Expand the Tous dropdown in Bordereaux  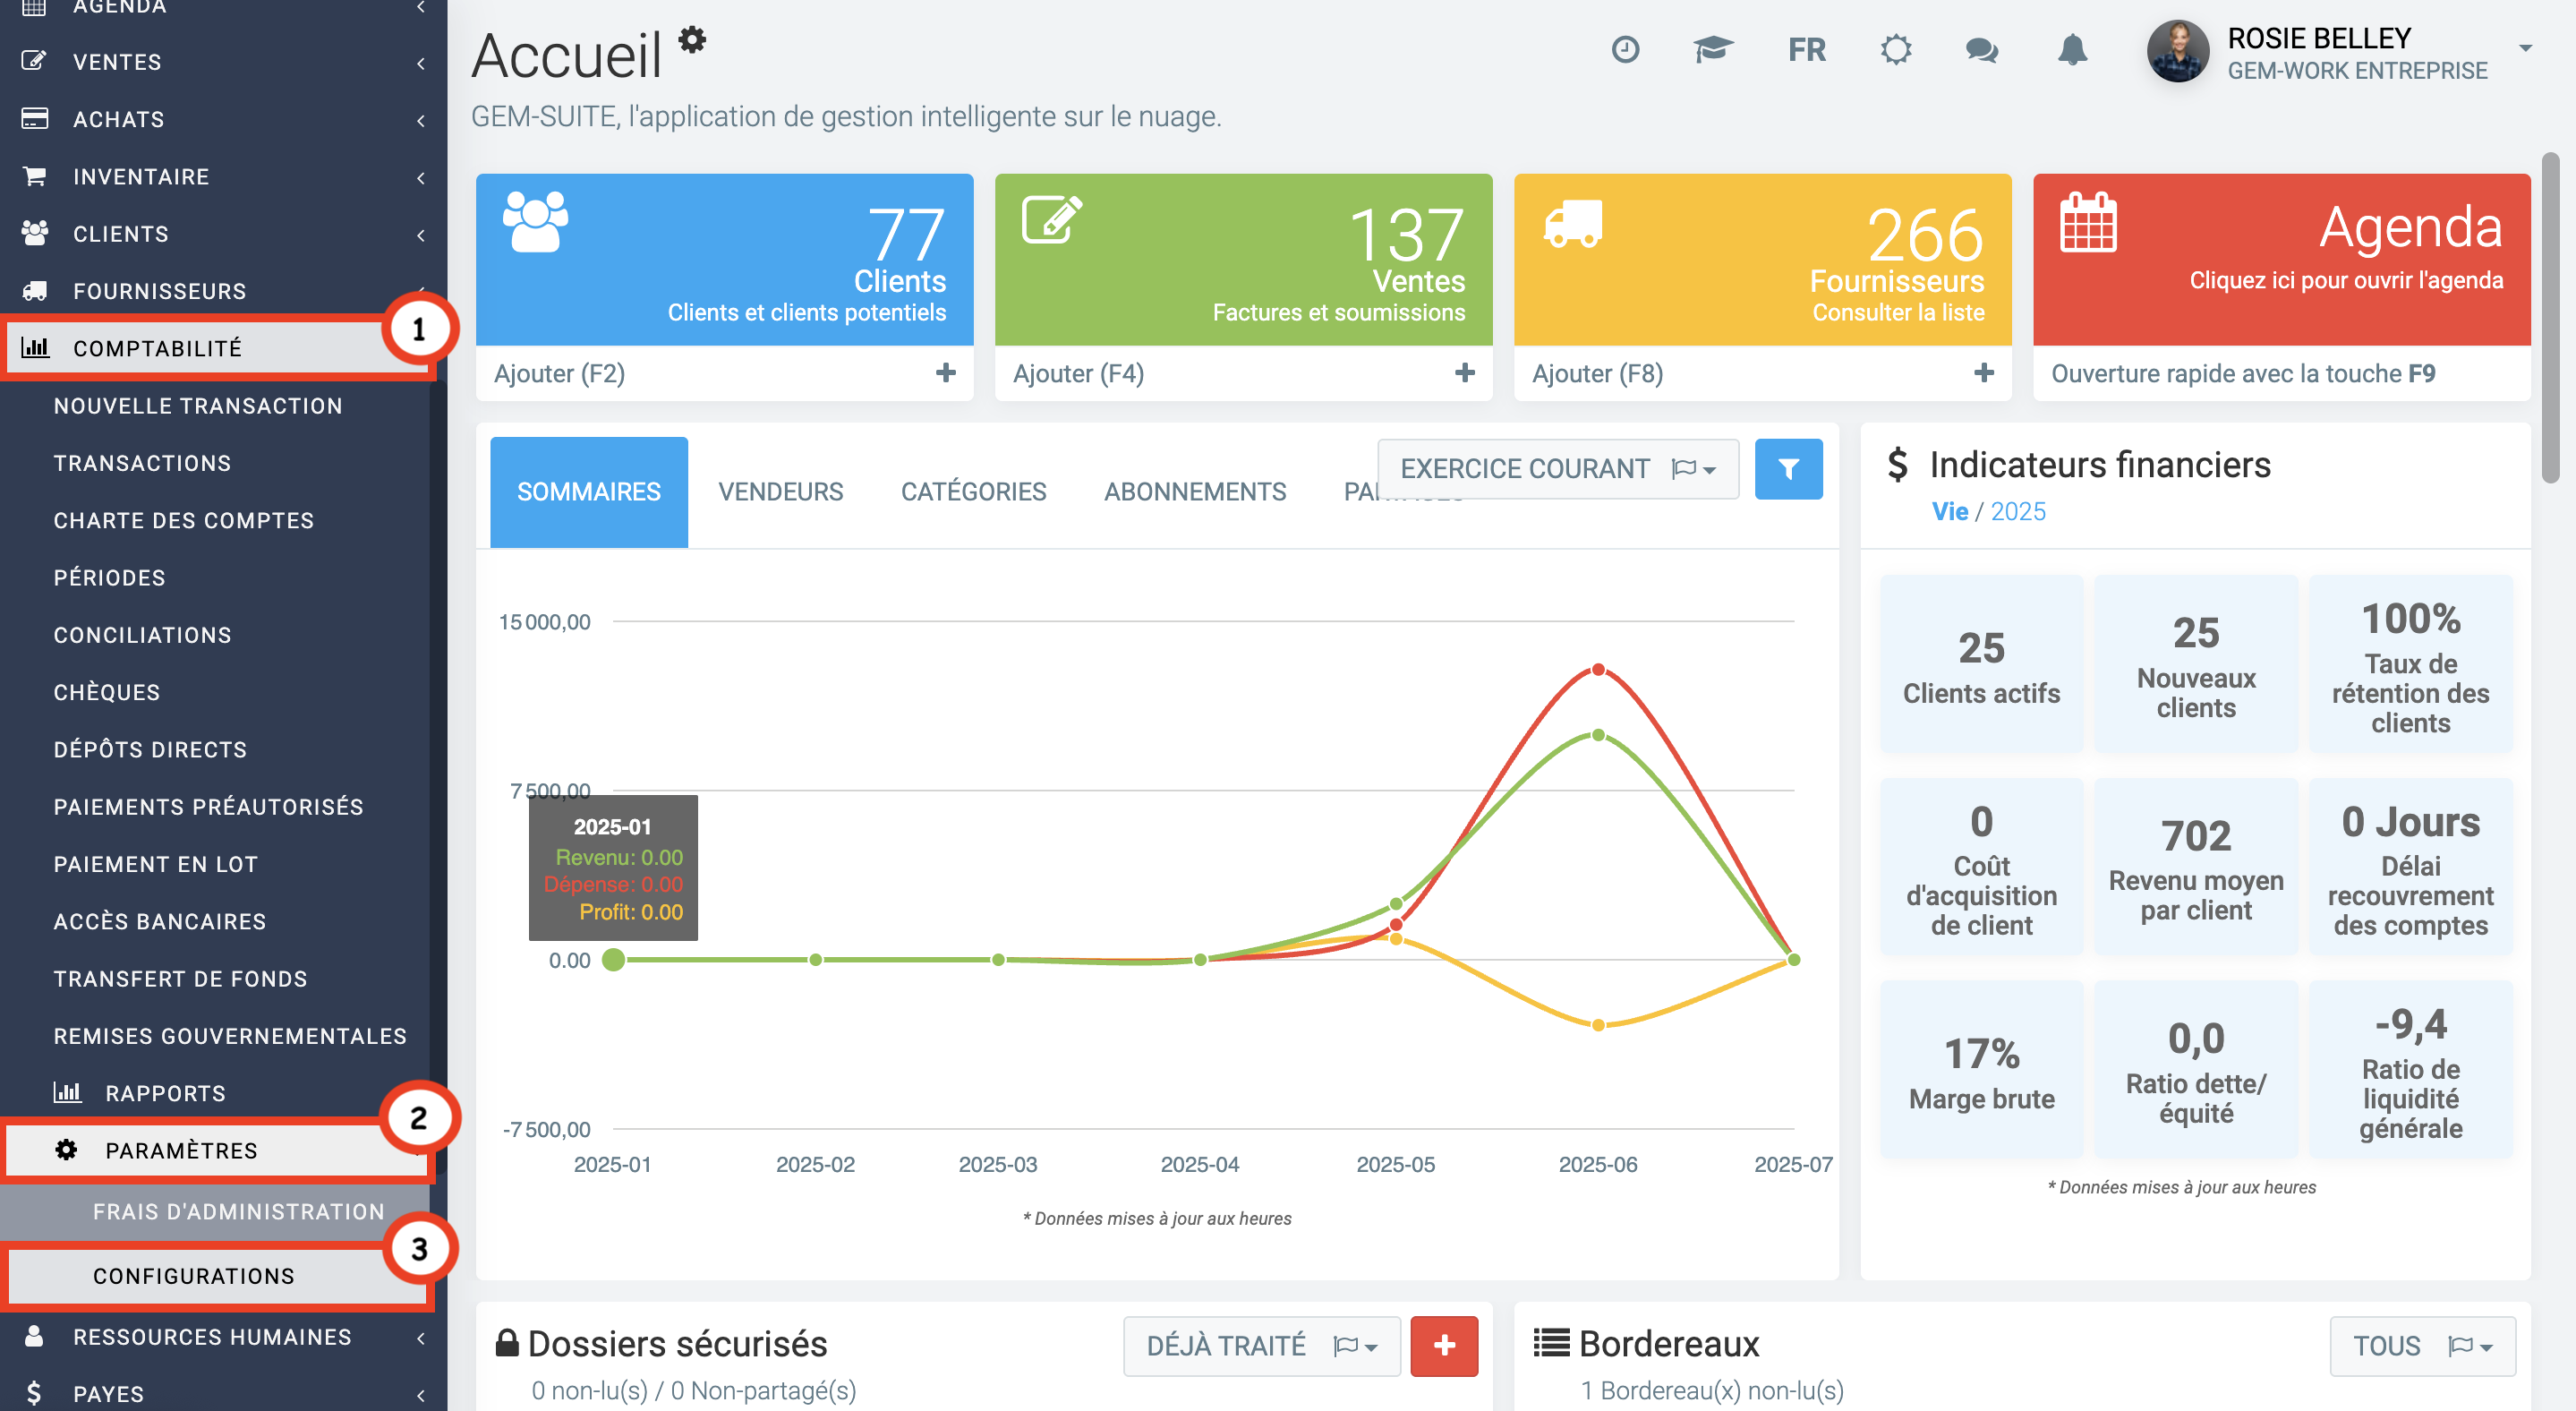pyautogui.click(x=2421, y=1346)
